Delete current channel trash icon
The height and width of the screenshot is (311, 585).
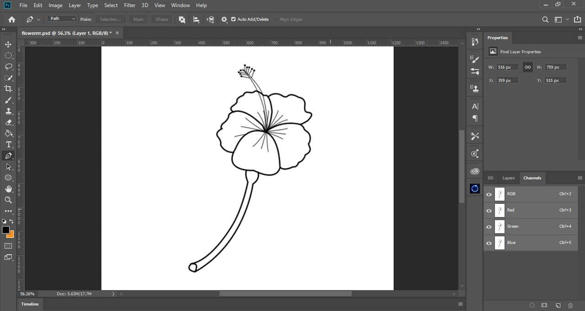pos(570,305)
